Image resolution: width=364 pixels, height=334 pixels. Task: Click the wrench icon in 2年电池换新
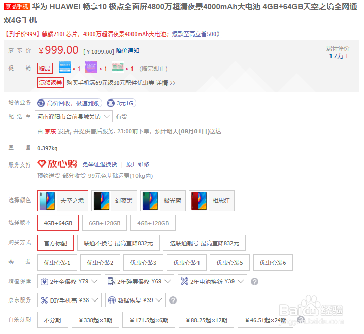185,281
